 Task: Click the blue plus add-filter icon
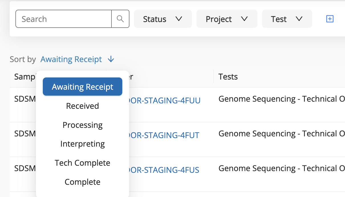tap(330, 19)
